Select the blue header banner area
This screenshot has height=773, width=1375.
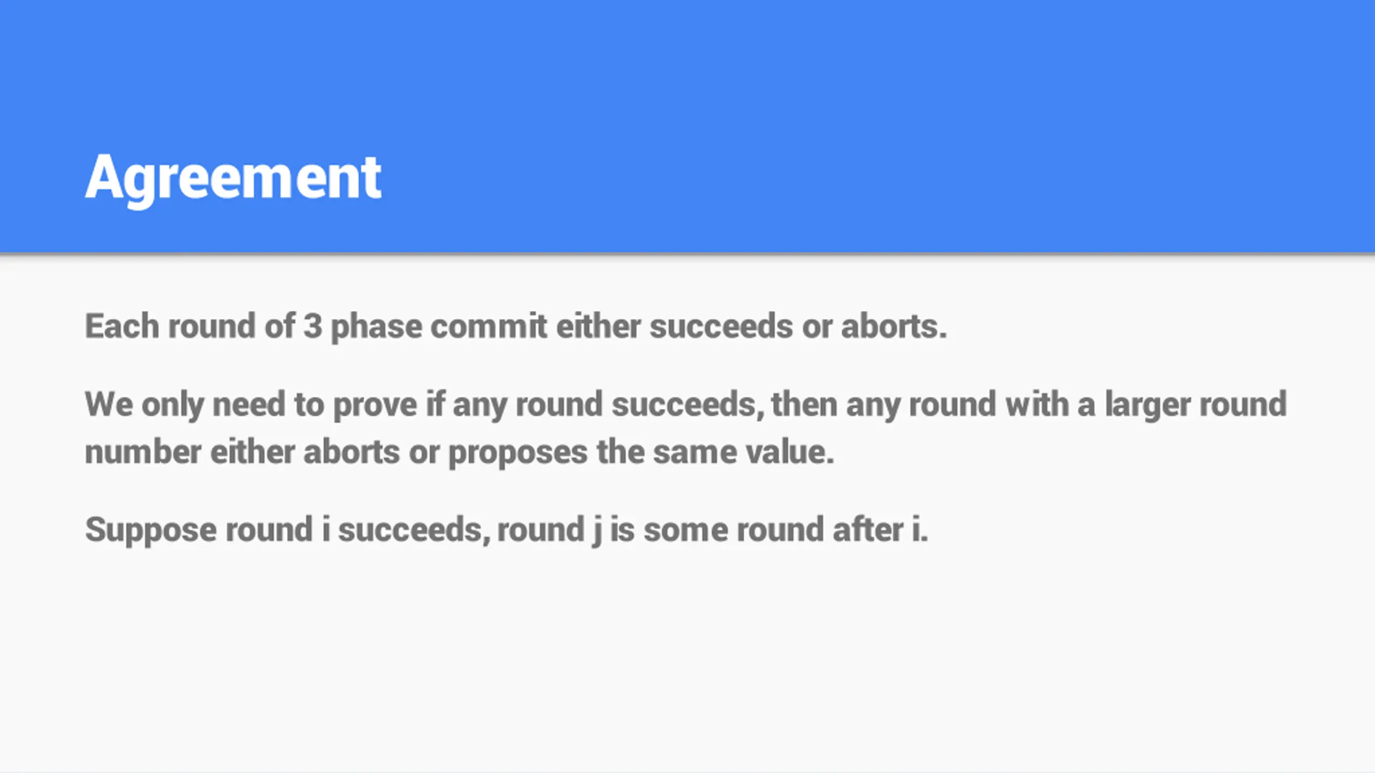[x=687, y=126]
